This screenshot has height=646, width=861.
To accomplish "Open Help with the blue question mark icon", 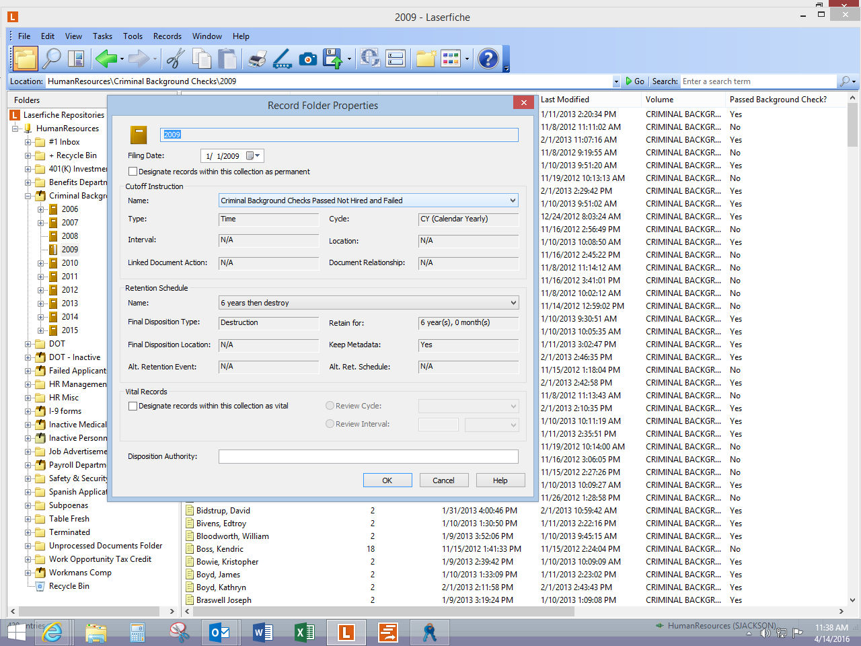I will coord(488,59).
